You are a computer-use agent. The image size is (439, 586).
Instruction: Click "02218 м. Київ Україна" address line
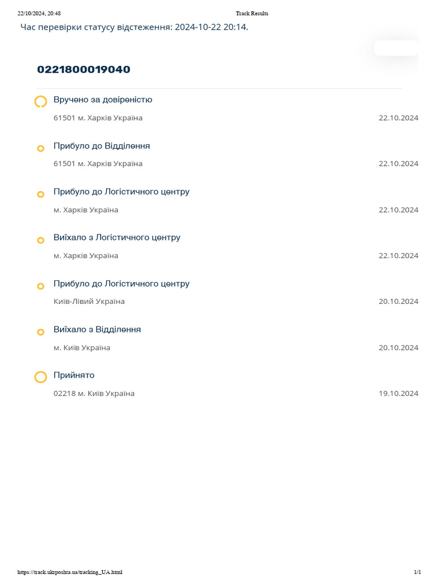click(94, 393)
